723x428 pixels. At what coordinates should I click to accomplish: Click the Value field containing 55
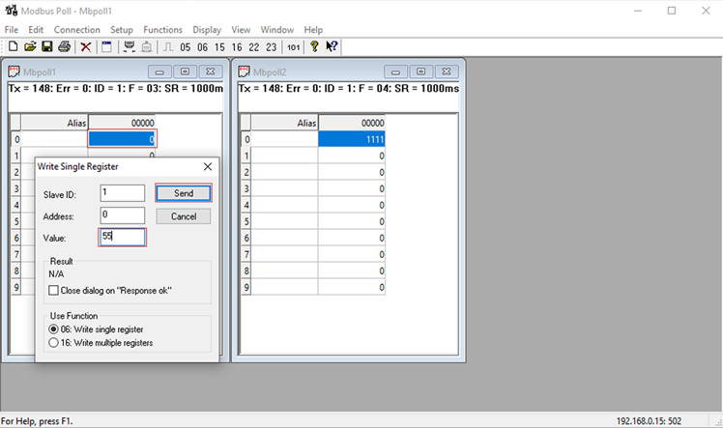click(x=122, y=238)
